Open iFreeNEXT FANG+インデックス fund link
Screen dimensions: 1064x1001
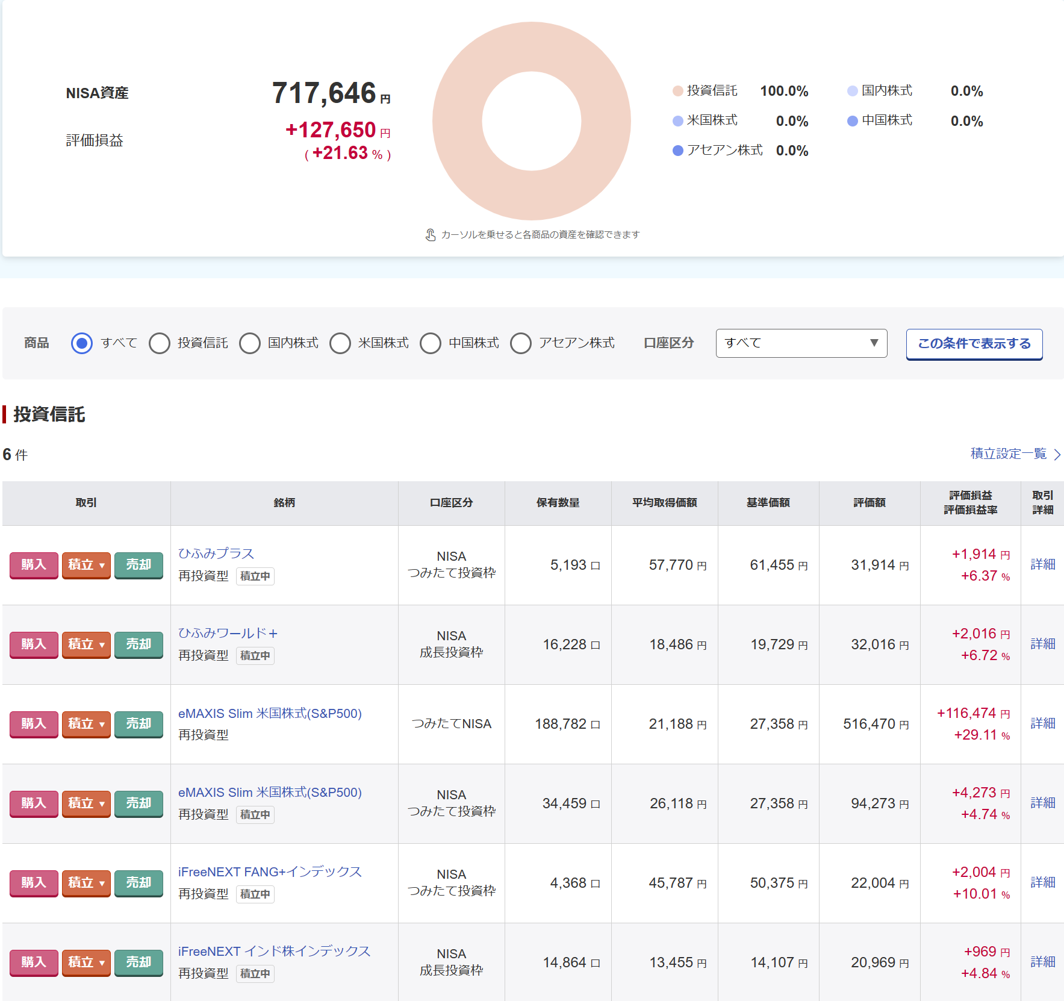point(270,872)
